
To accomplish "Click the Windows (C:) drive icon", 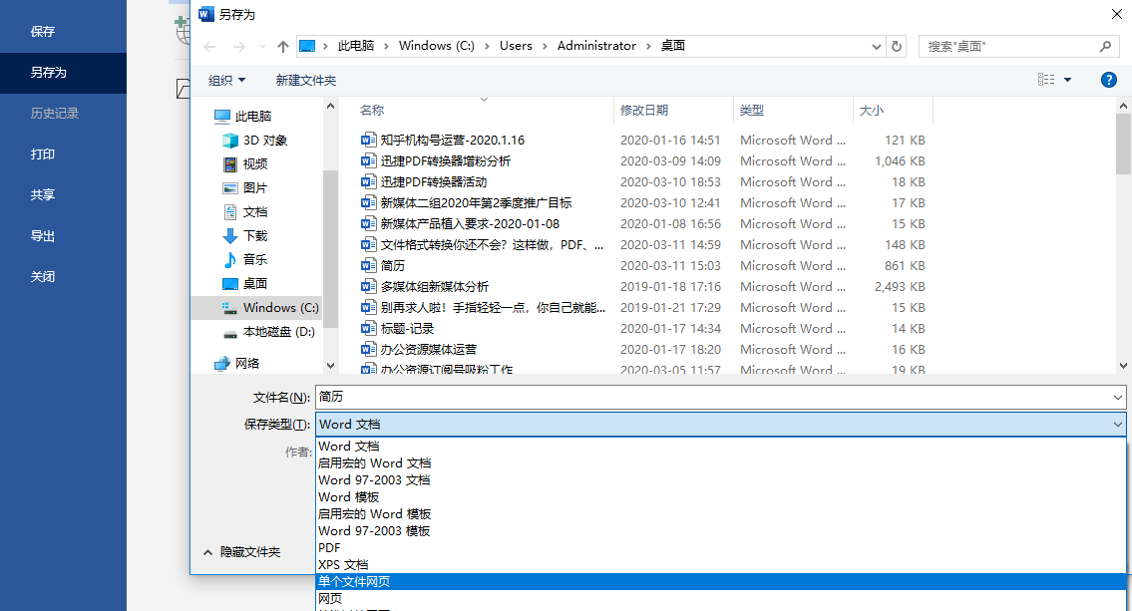I will 229,308.
